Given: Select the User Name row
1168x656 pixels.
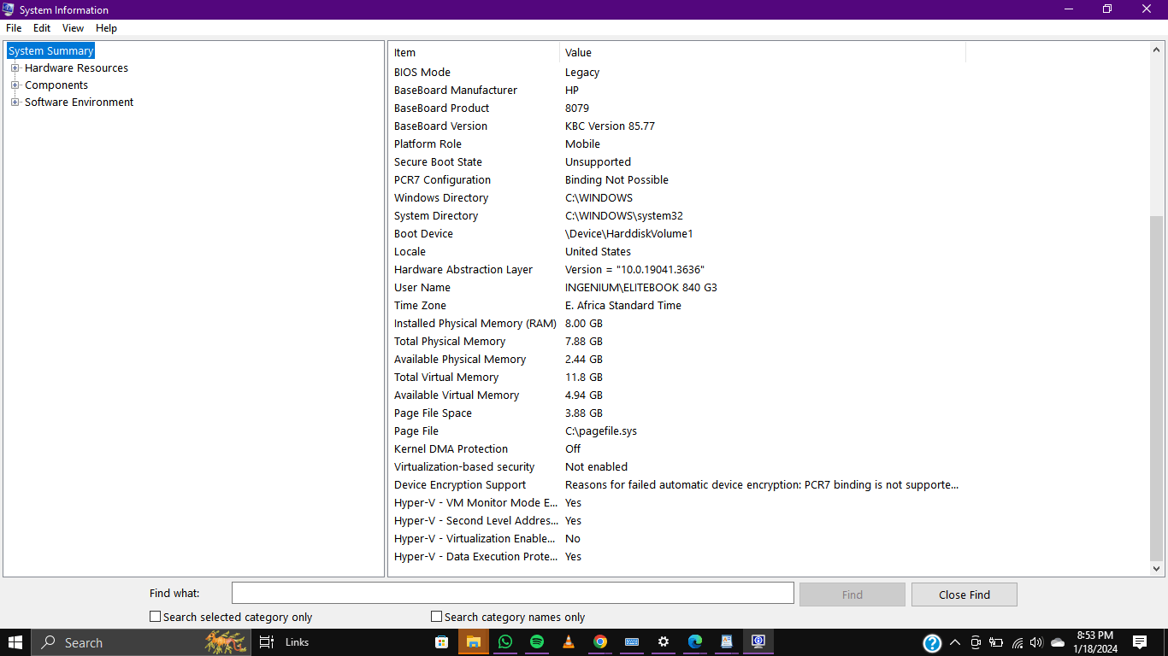Looking at the screenshot, I should 677,288.
